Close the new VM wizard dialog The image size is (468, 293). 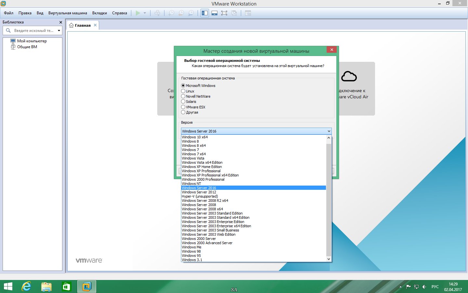click(331, 49)
